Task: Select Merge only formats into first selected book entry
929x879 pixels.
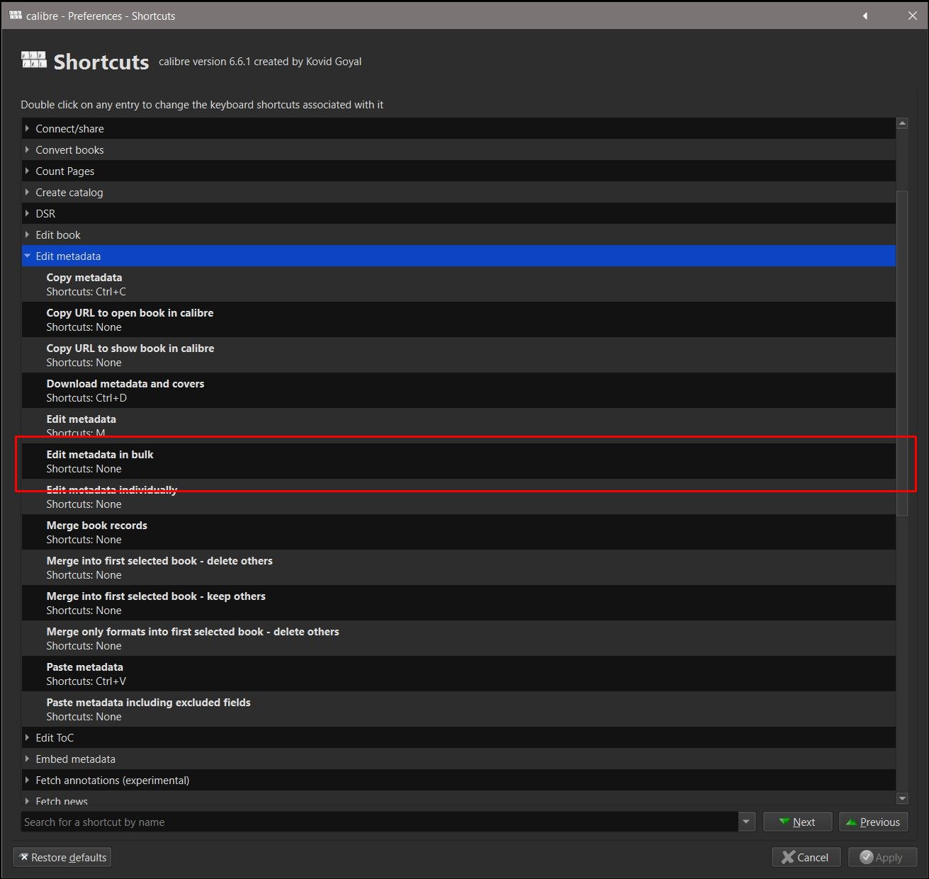Action: (458, 638)
